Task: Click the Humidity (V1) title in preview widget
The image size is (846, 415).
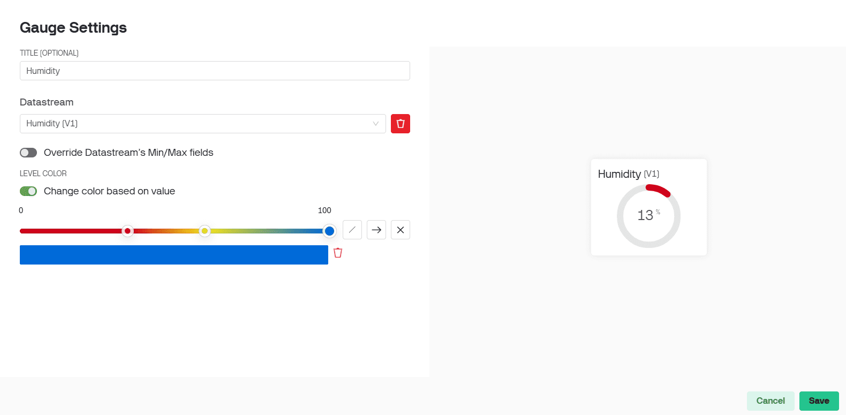Action: pyautogui.click(x=628, y=174)
